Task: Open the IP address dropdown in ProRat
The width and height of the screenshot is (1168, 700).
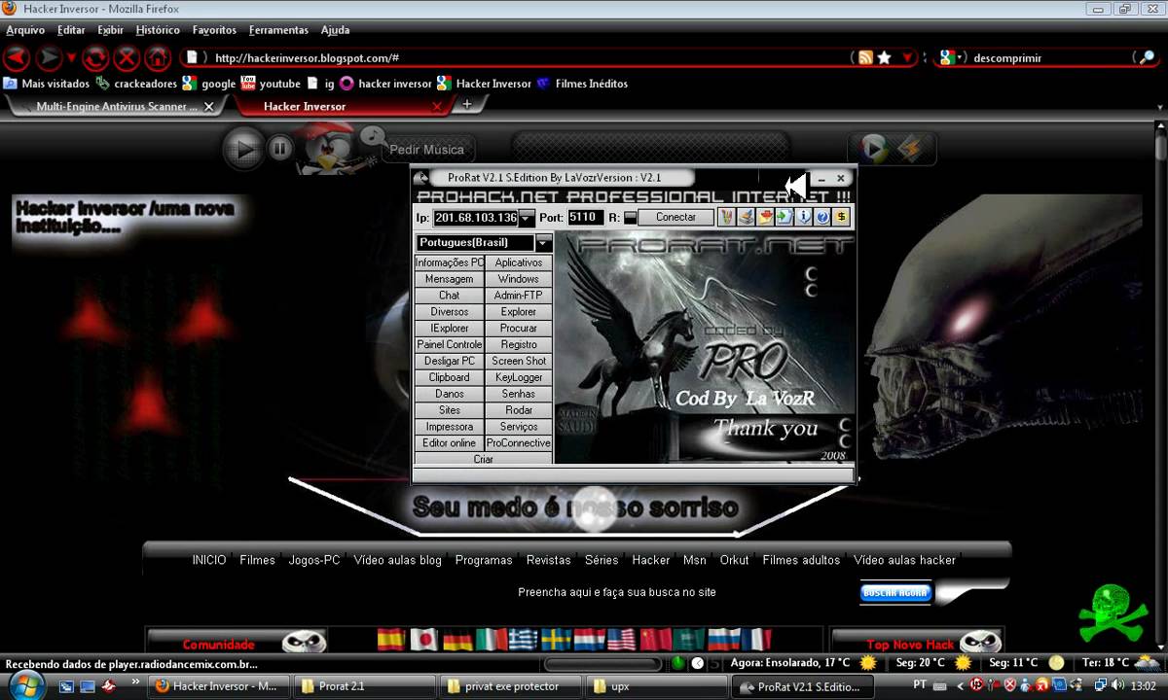Action: [527, 218]
